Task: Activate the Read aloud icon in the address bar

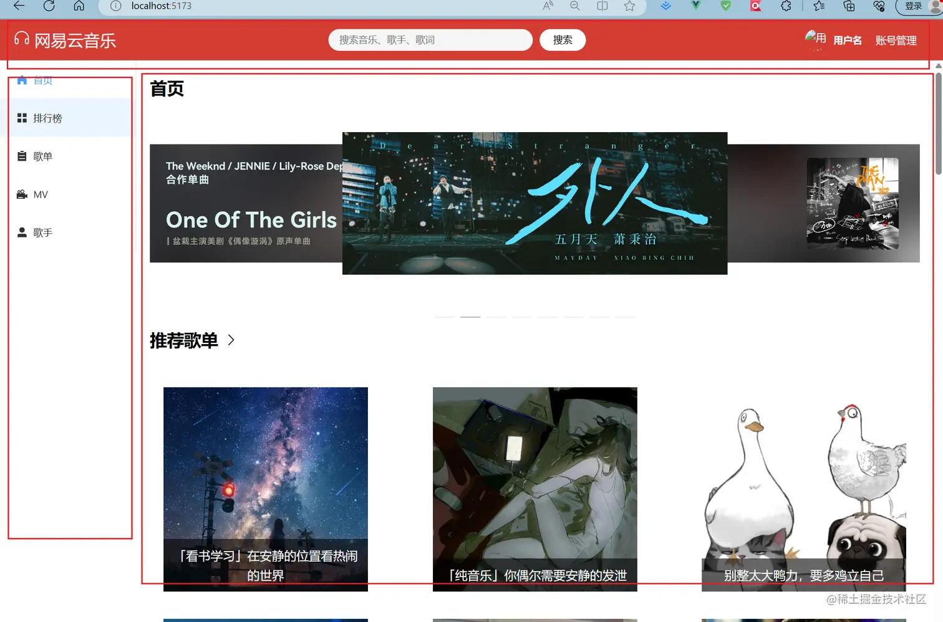Action: (x=548, y=6)
